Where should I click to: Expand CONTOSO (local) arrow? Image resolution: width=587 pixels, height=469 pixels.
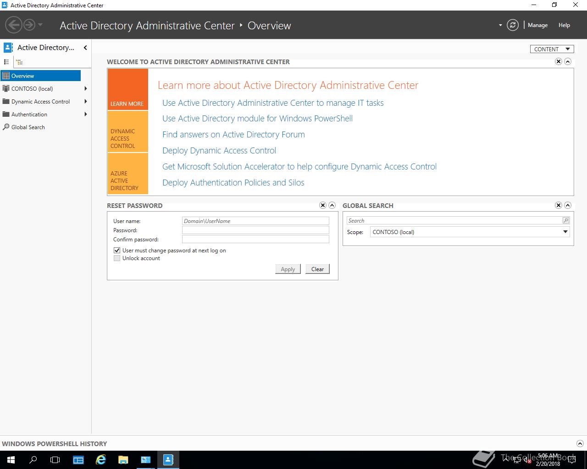(86, 89)
